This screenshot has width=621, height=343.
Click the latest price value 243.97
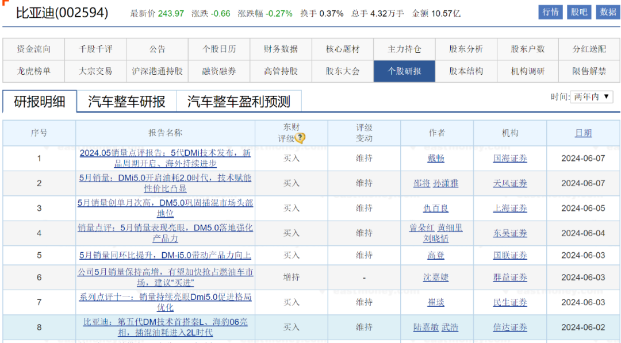pyautogui.click(x=171, y=13)
